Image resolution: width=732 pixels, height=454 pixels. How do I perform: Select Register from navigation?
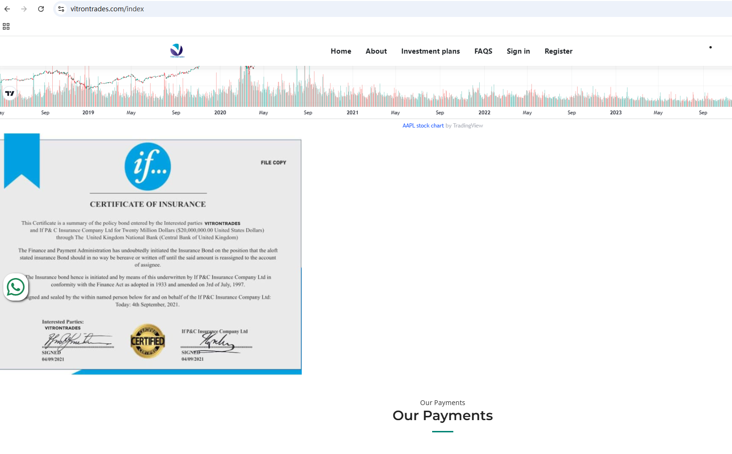tap(558, 51)
